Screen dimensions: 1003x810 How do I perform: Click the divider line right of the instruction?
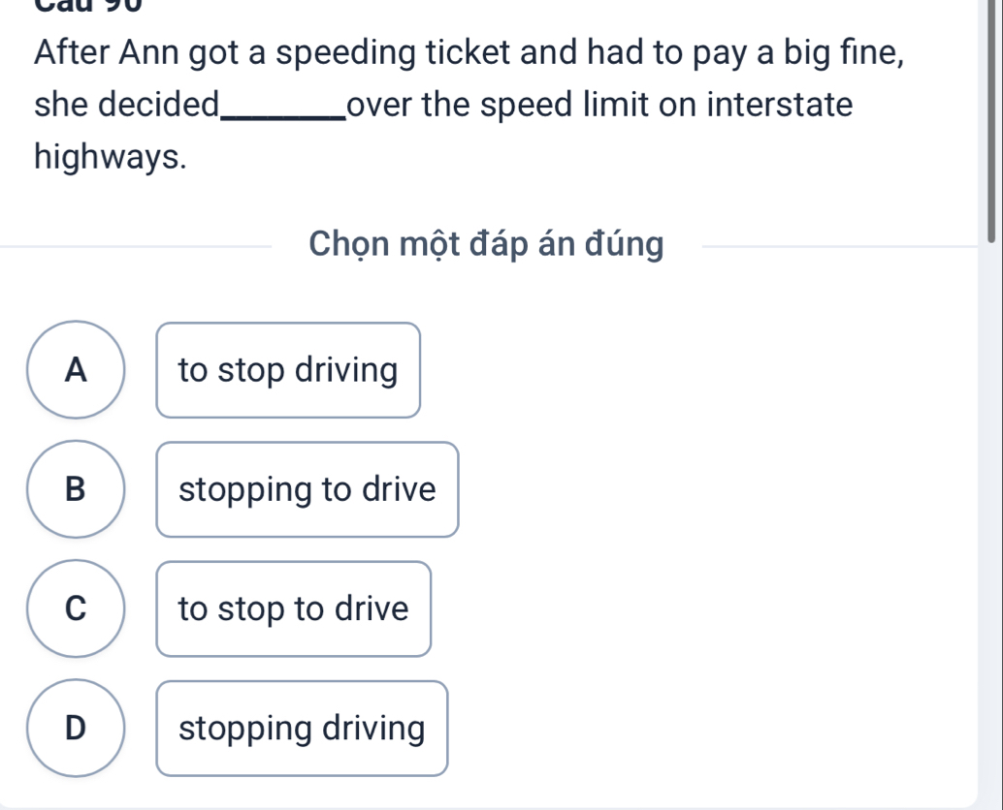coord(834,247)
